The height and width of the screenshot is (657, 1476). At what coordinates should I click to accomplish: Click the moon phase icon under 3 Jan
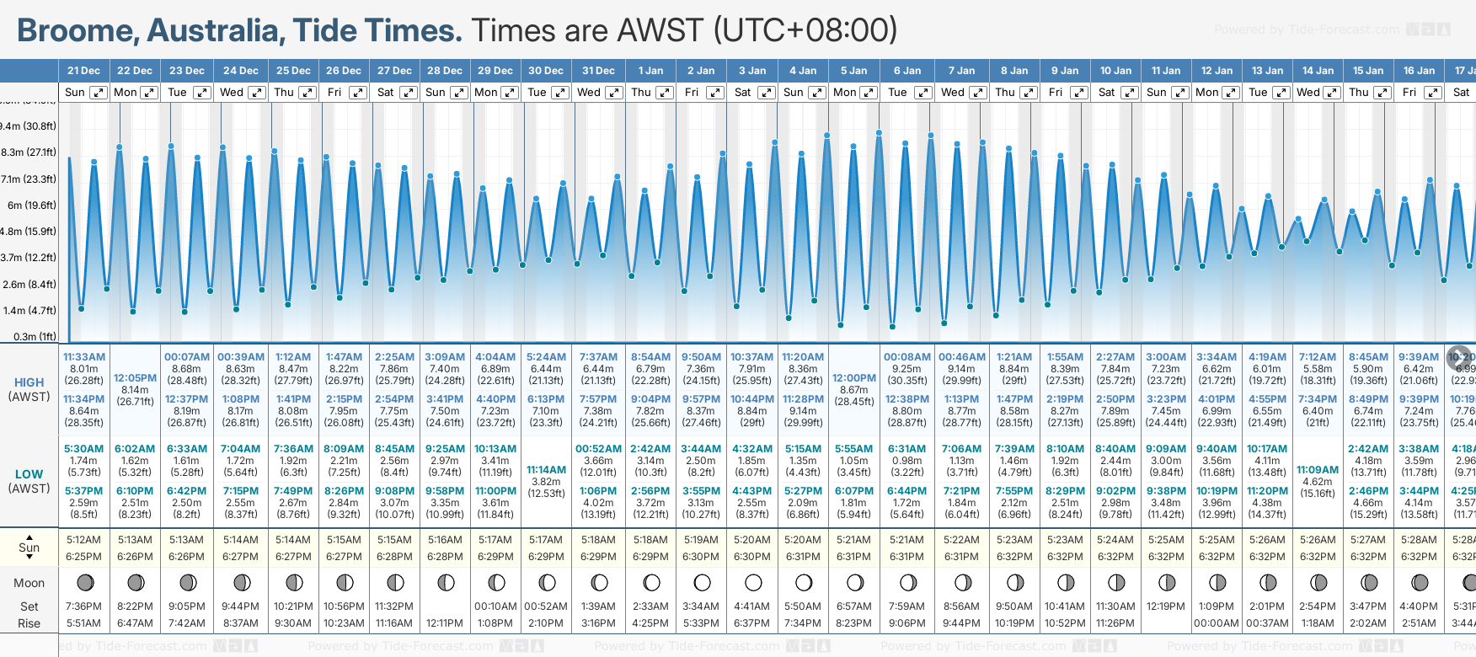pyautogui.click(x=753, y=582)
